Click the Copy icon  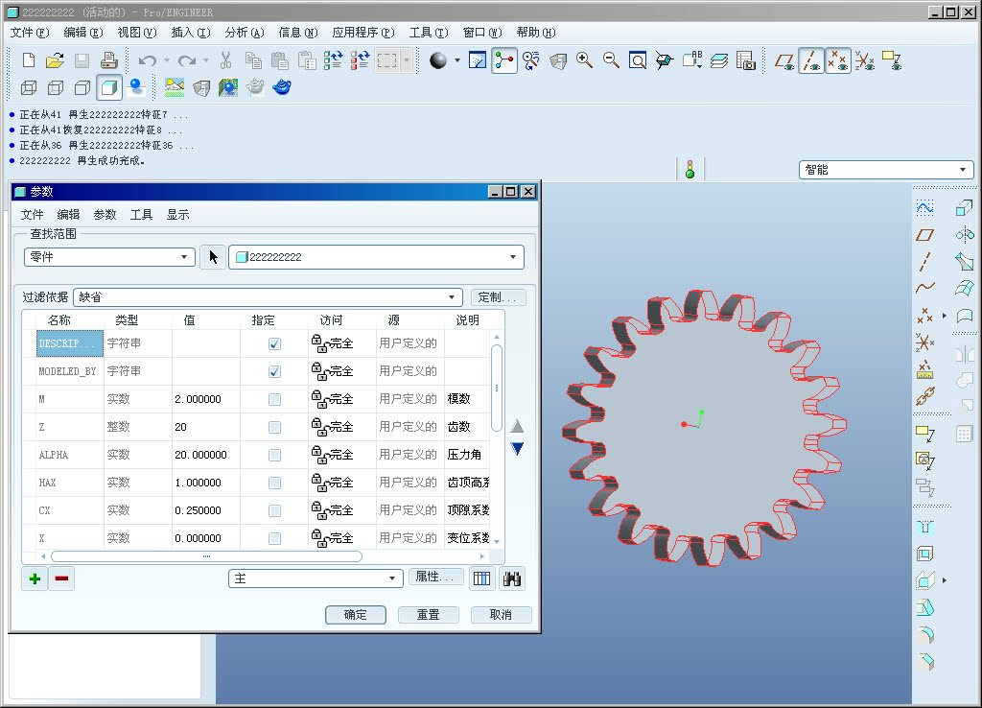[x=253, y=60]
